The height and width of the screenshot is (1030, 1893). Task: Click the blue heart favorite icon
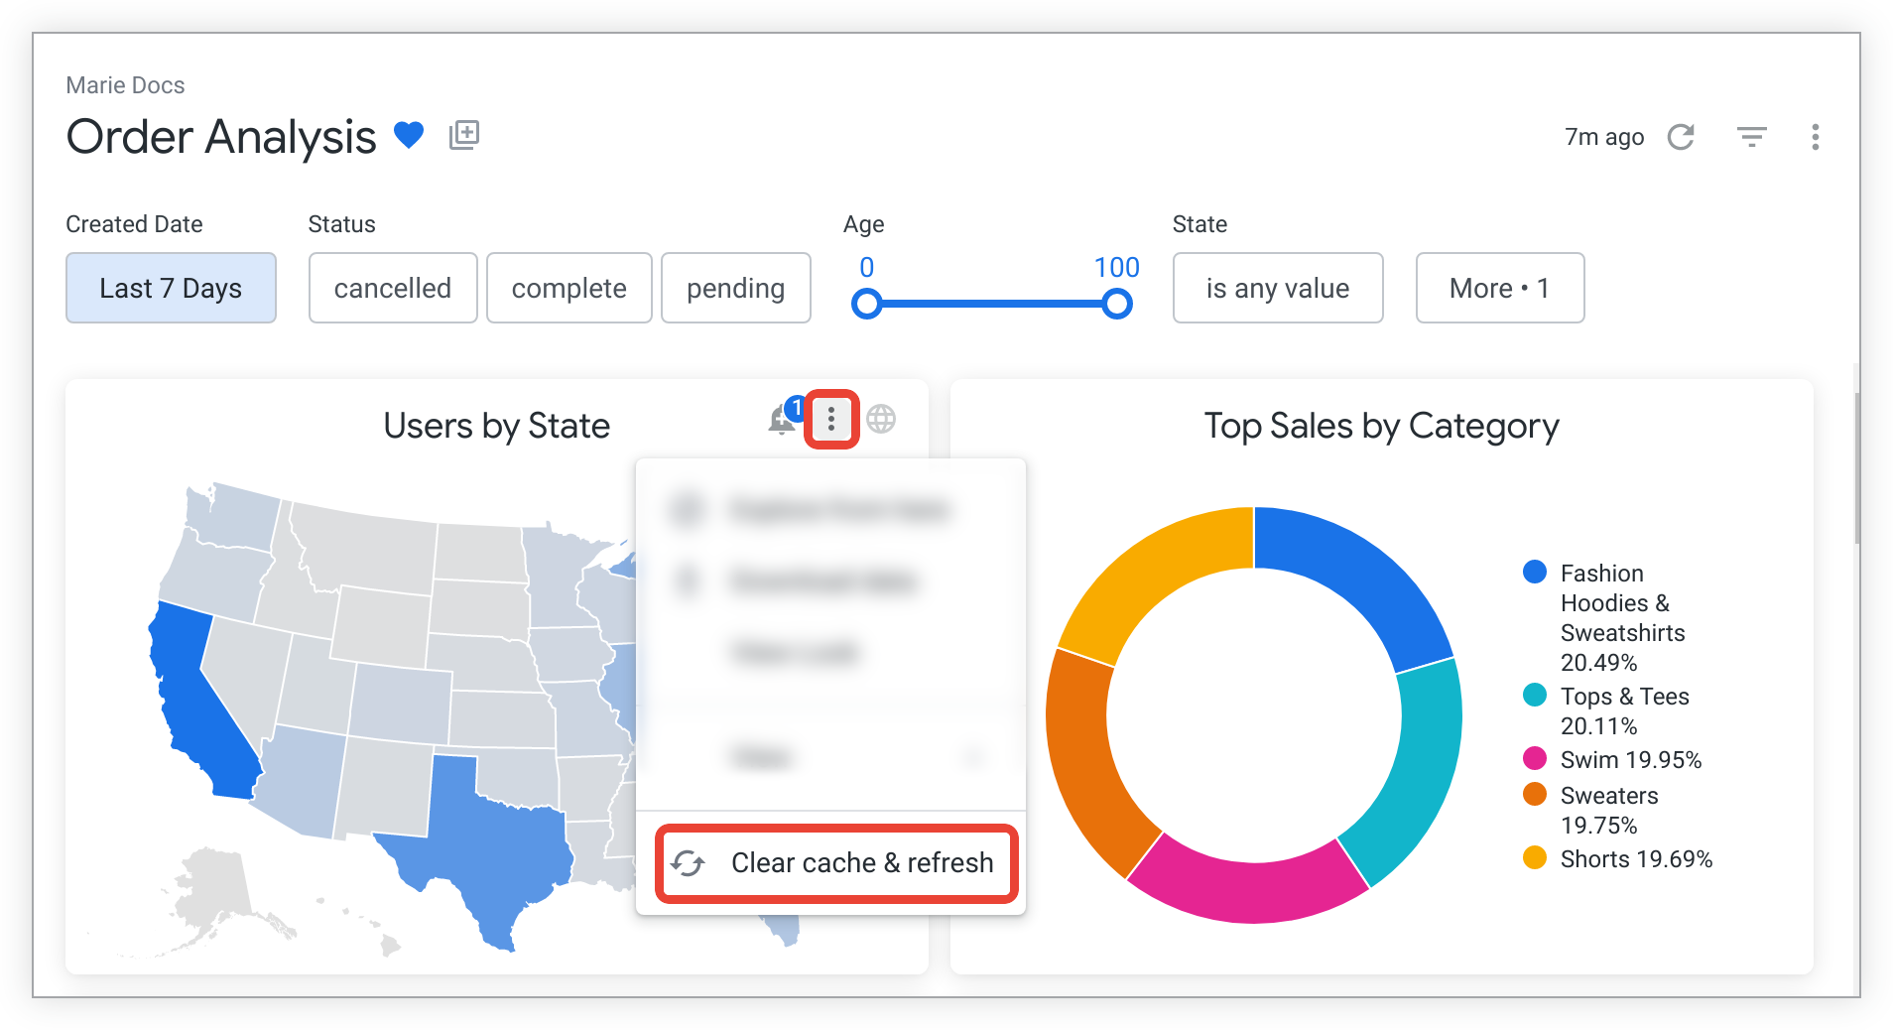click(409, 135)
